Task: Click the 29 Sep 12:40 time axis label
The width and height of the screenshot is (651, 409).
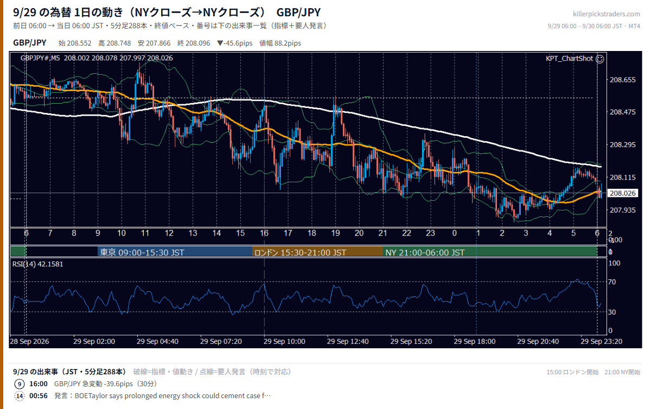Action: (x=348, y=341)
